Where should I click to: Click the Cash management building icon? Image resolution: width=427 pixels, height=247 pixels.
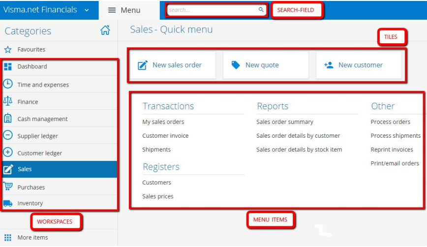(8, 119)
